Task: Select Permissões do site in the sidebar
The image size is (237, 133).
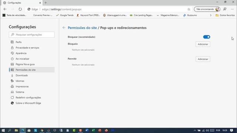Action: pos(32,70)
